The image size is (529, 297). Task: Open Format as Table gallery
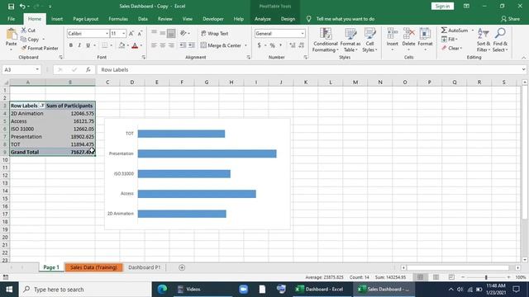[x=350, y=40]
